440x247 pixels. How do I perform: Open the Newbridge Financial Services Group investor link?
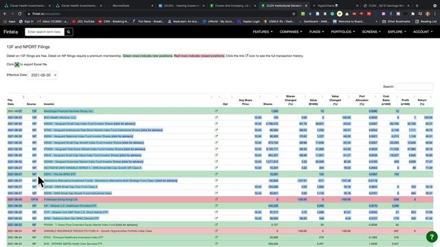pyautogui.click(x=69, y=111)
